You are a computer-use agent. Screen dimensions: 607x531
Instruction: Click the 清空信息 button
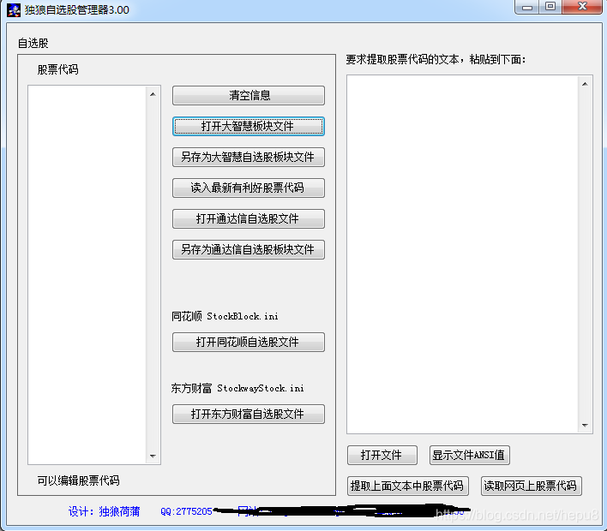[248, 96]
